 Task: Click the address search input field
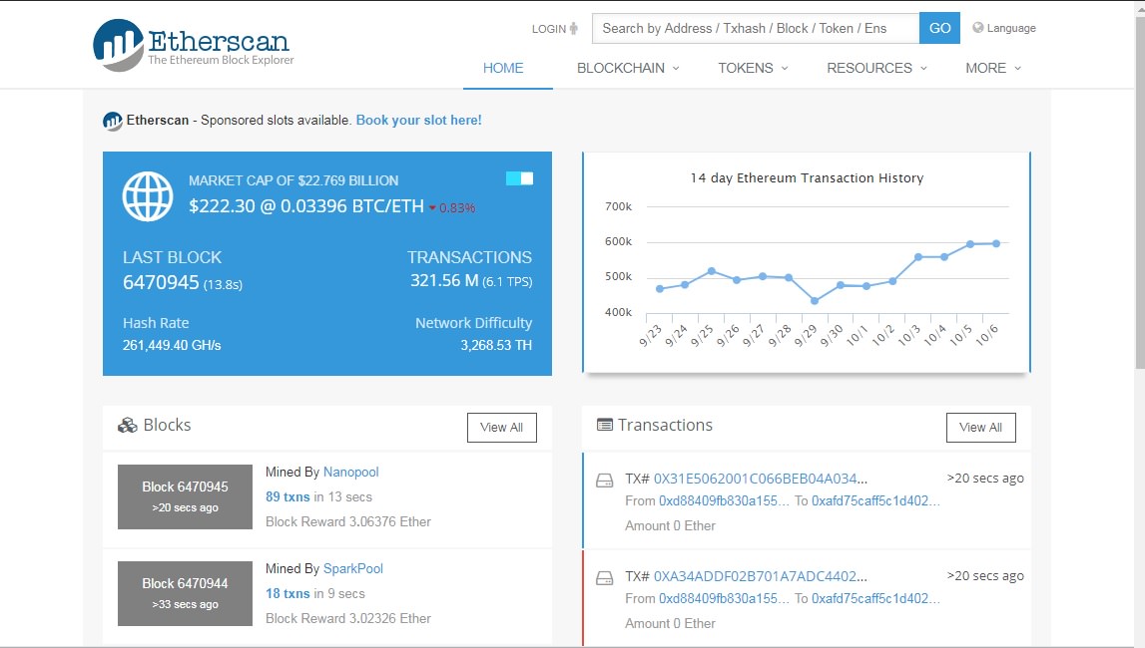[756, 28]
